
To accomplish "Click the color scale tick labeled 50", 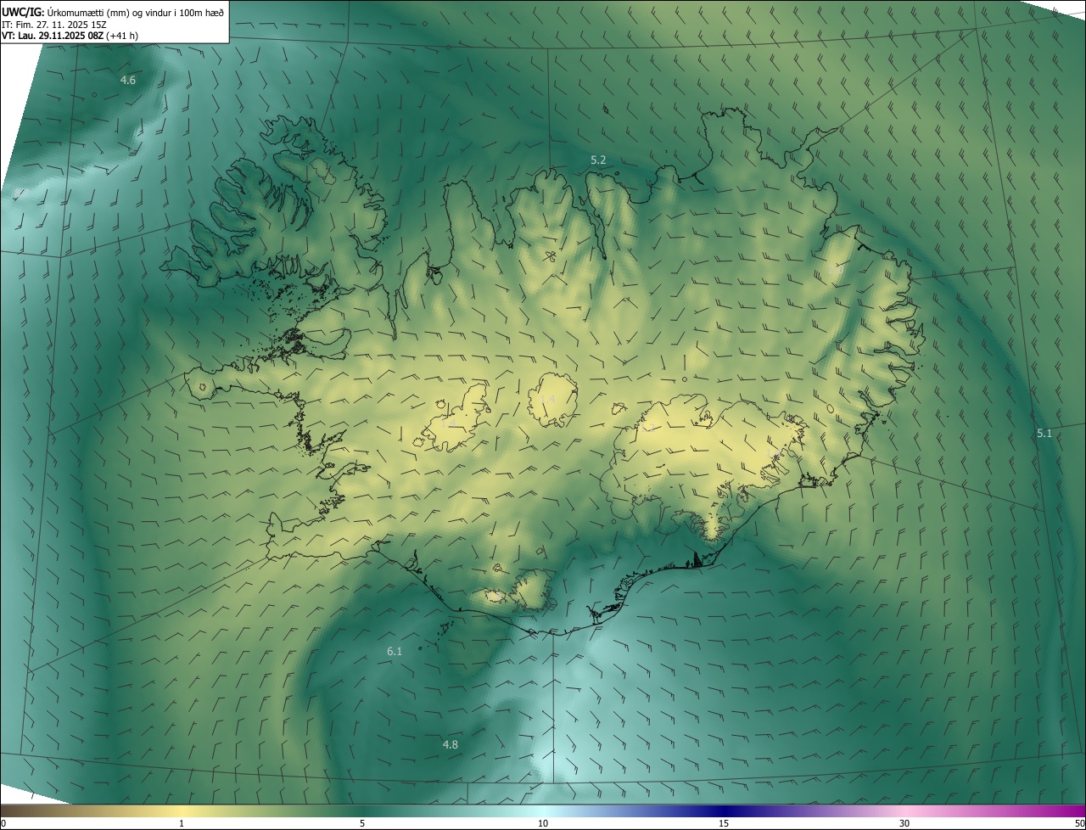I will [1079, 823].
